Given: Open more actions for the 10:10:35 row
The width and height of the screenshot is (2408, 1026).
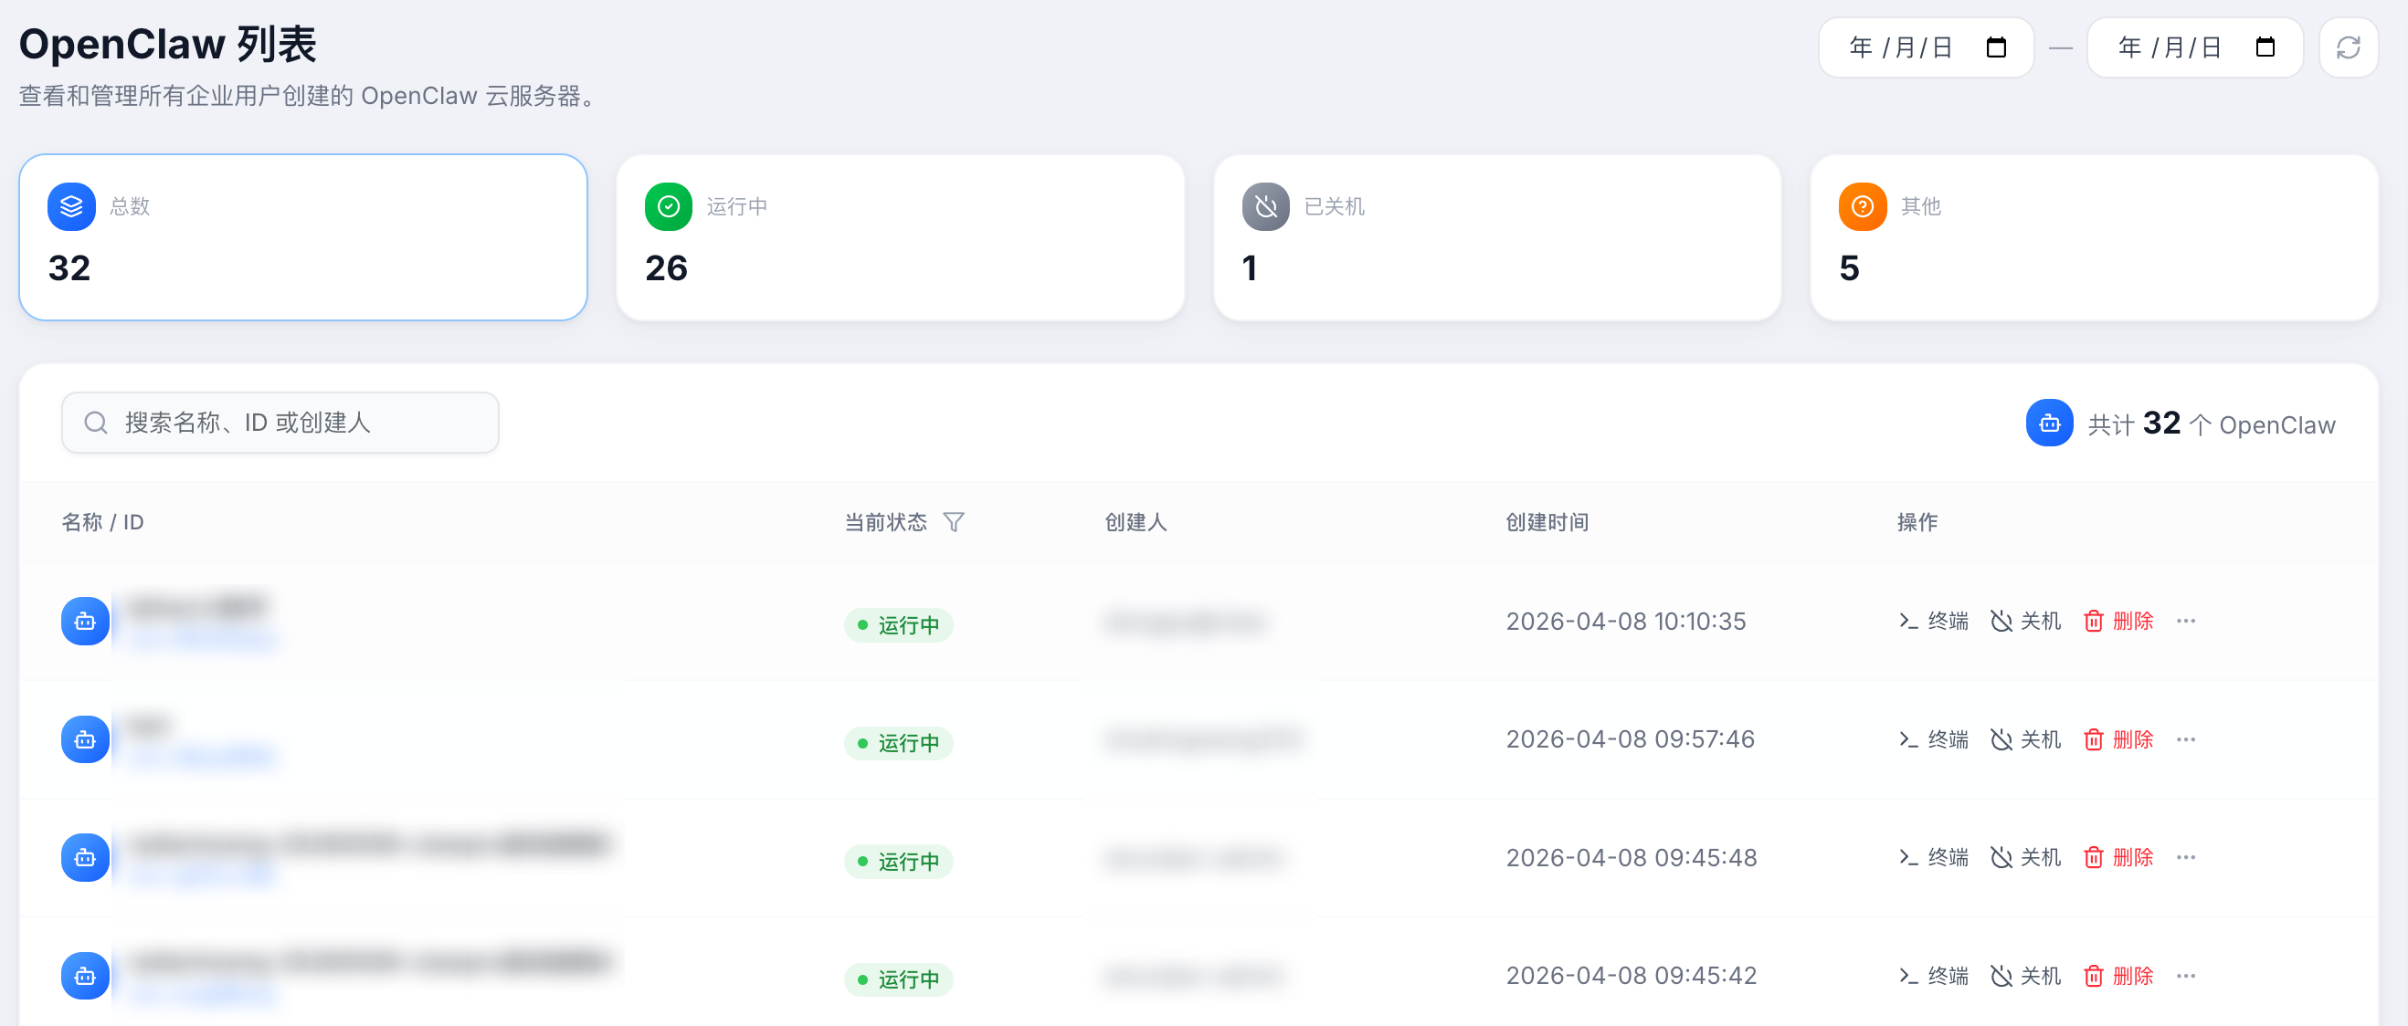Looking at the screenshot, I should 2185,621.
